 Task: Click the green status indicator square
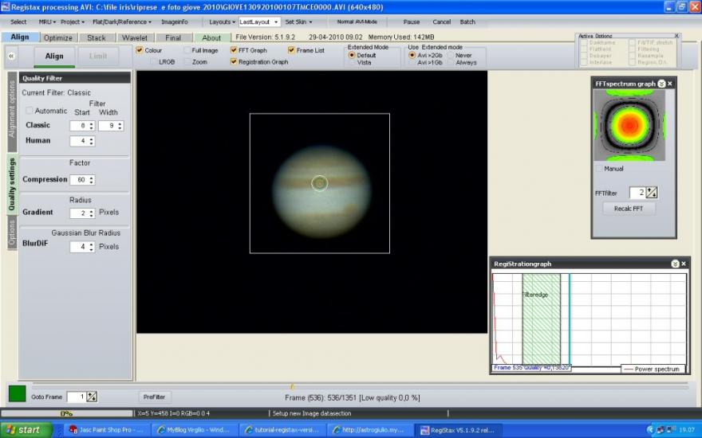[18, 393]
